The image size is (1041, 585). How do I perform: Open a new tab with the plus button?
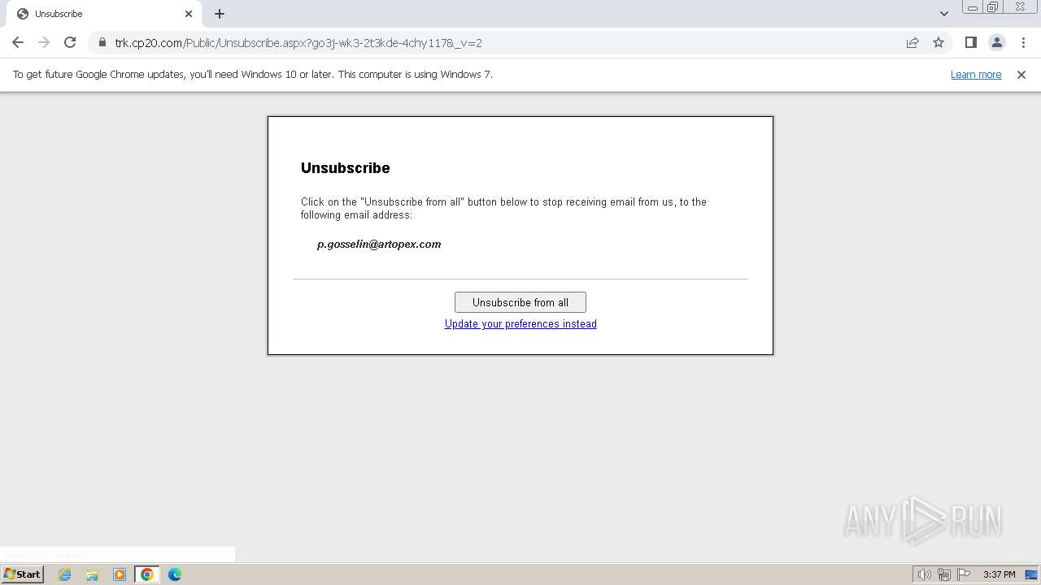pos(220,14)
